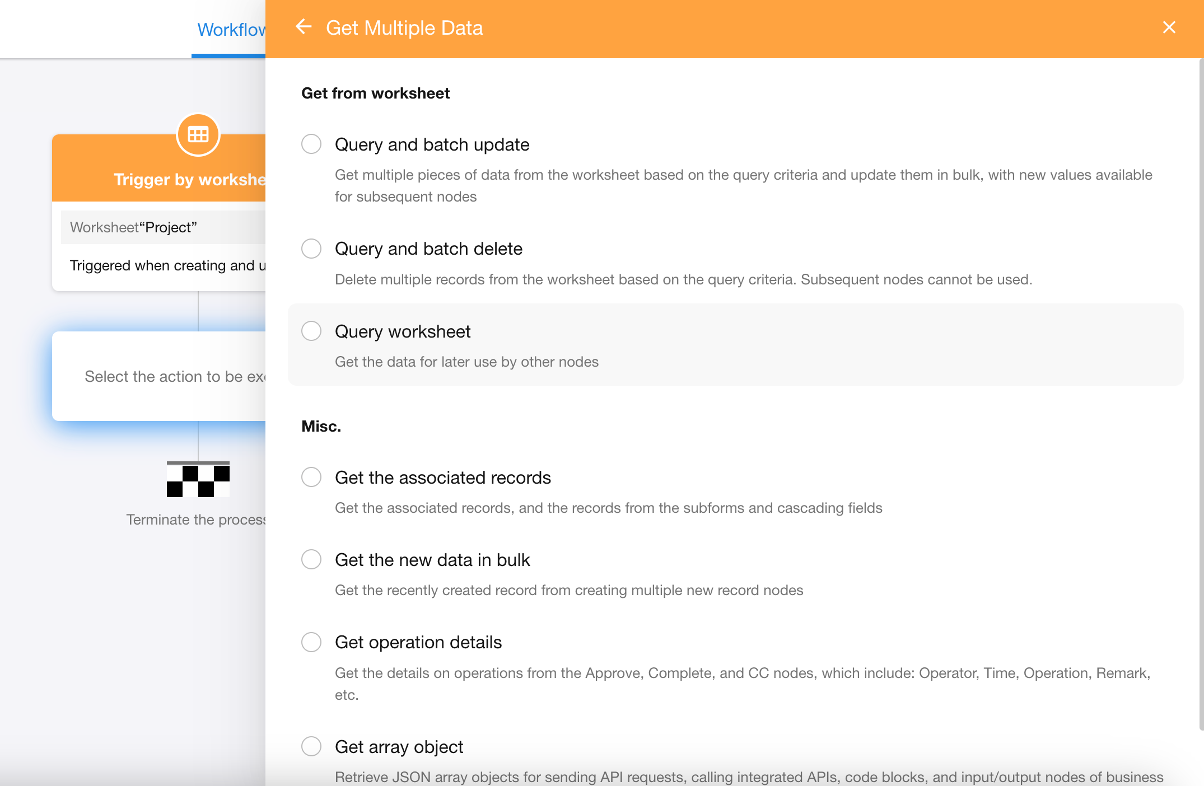Switch to the Workflow tab
This screenshot has width=1204, height=786.
click(x=231, y=30)
